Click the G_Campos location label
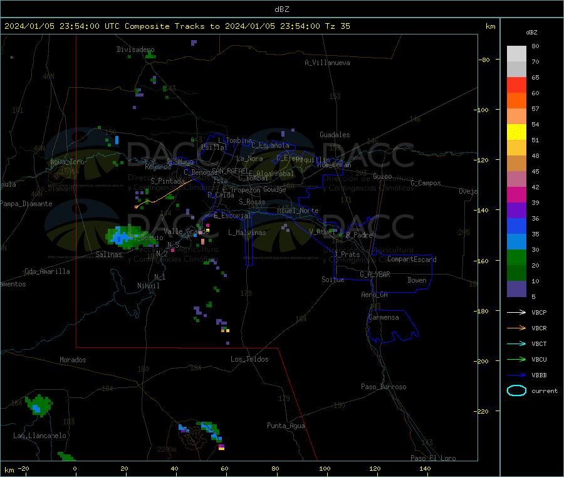 [x=426, y=183]
